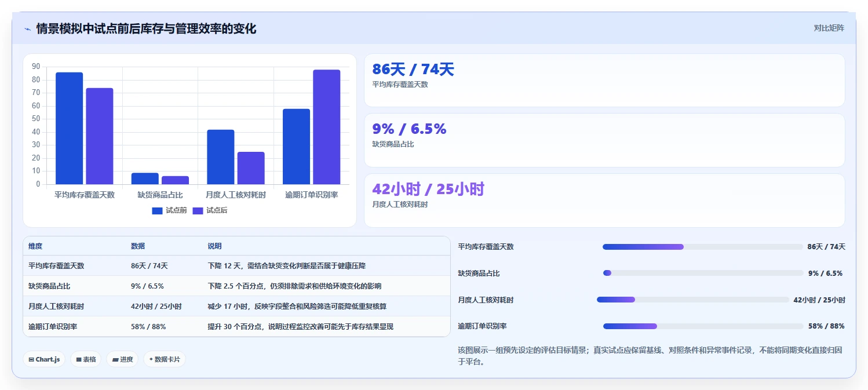Click the panel title 情景模拟中试点前后库存与管理效率的变化
Viewport: 868px width, 390px height.
pos(146,28)
